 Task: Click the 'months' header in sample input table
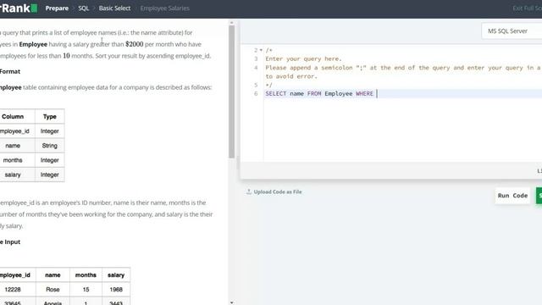tap(86, 274)
